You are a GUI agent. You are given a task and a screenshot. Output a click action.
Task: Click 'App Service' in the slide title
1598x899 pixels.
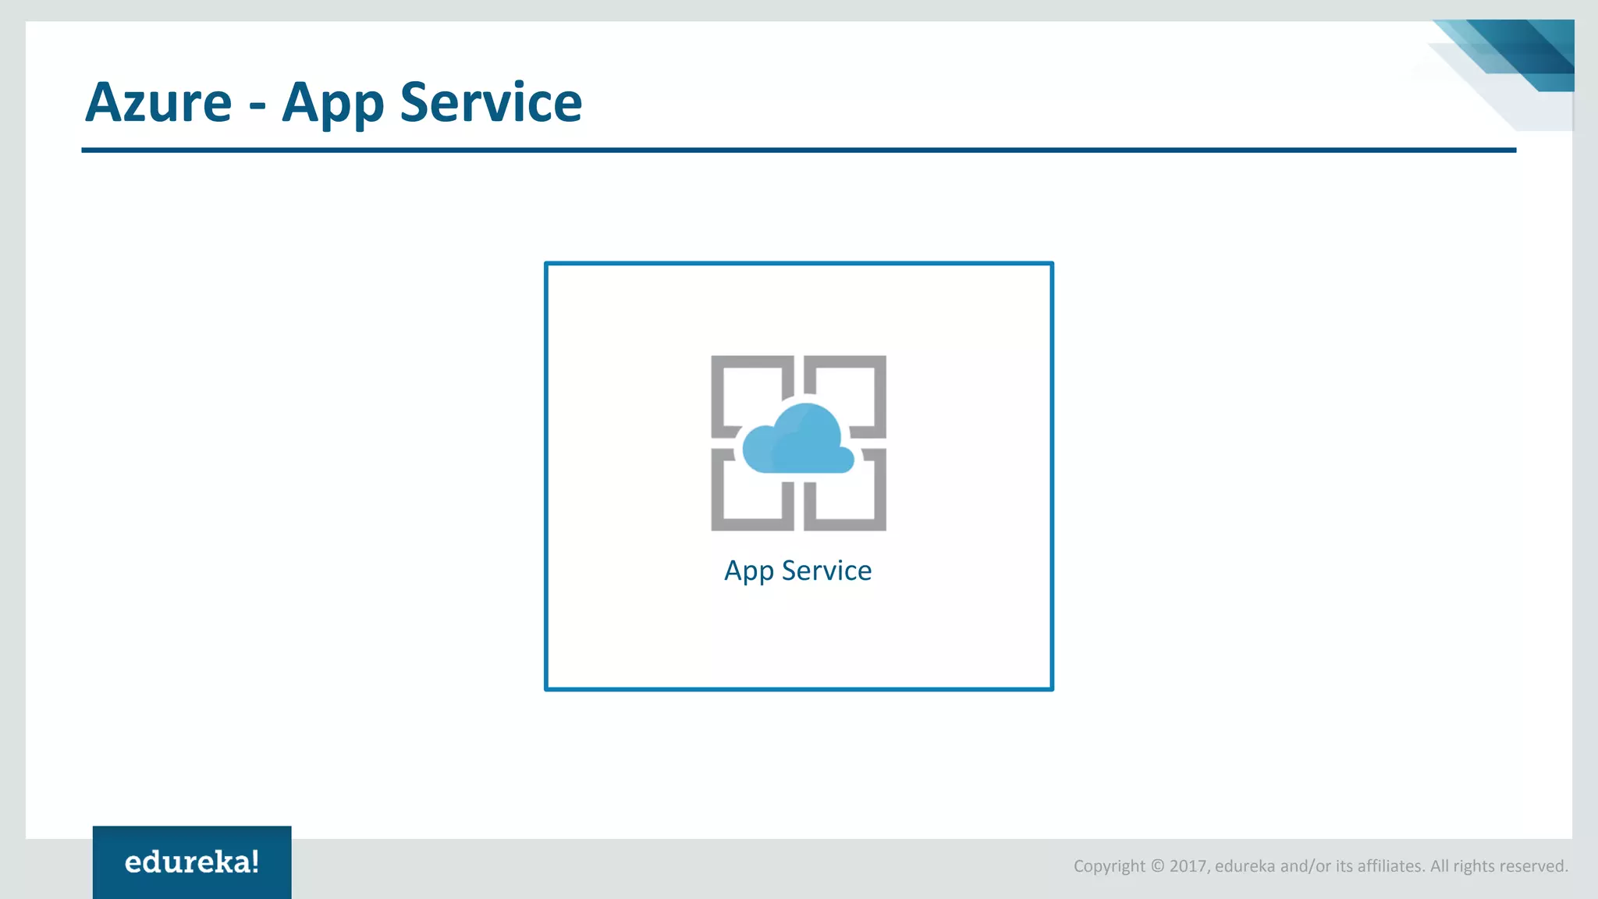pyautogui.click(x=431, y=102)
